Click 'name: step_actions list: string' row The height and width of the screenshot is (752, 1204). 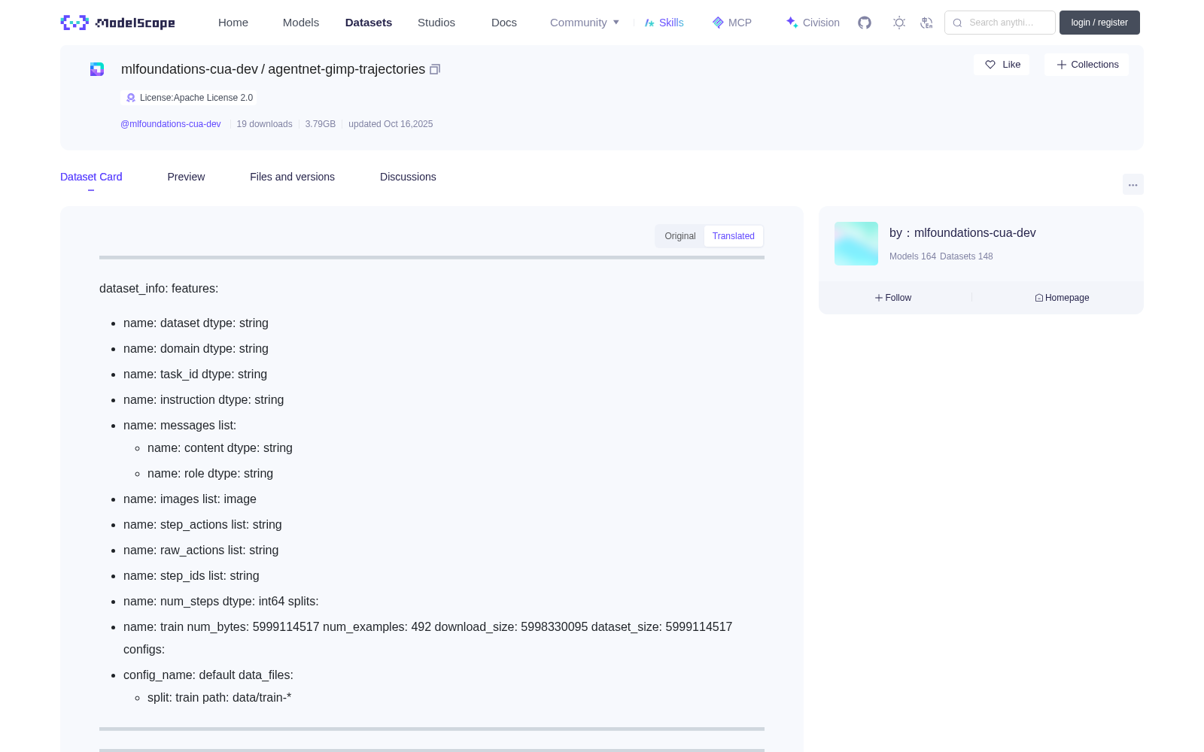tap(202, 525)
